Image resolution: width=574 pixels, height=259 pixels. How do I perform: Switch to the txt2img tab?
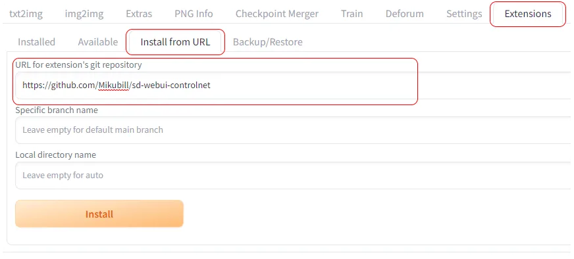[26, 14]
